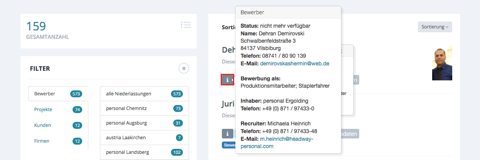Viewport: 480px width, 160px height.
Task: Choose austria Laakirchen branch filter
Action: click(x=126, y=138)
